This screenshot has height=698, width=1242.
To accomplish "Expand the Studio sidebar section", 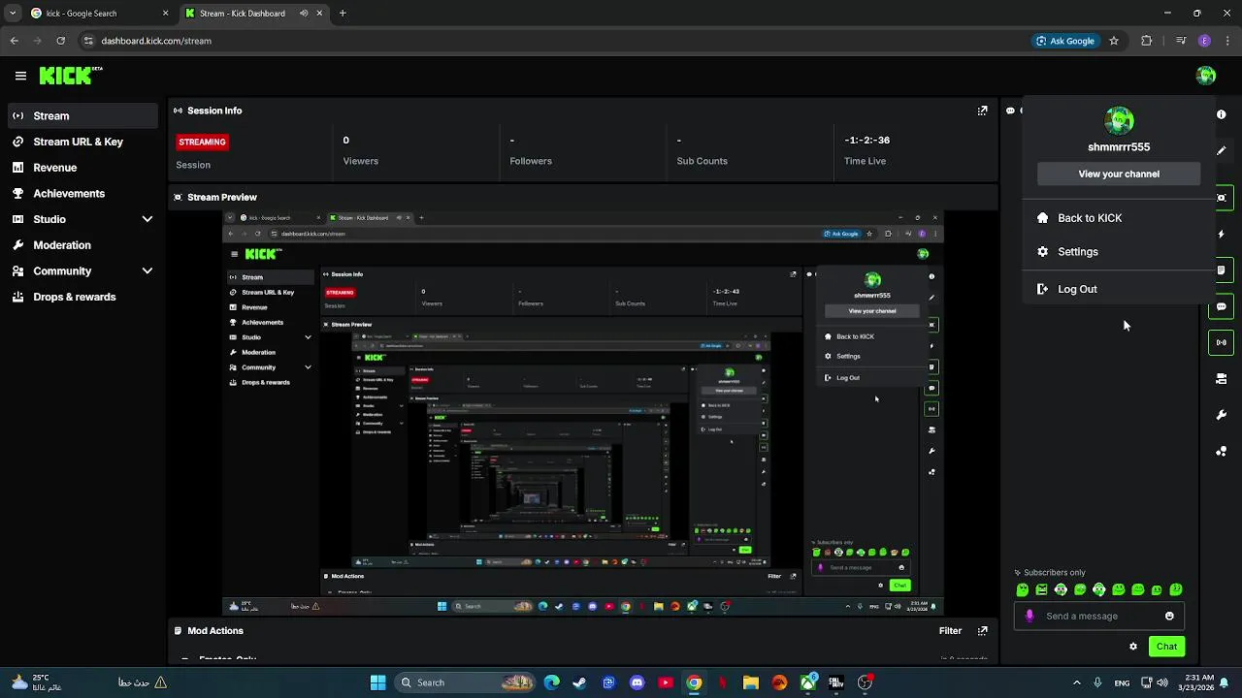I will (147, 219).
